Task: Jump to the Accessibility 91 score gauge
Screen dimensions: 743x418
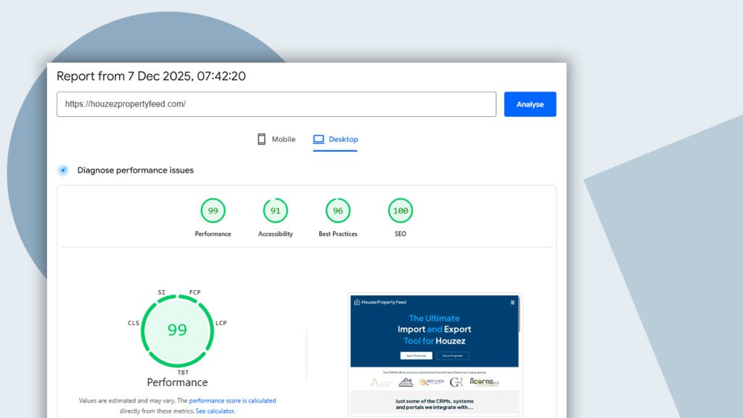Action: [x=275, y=211]
